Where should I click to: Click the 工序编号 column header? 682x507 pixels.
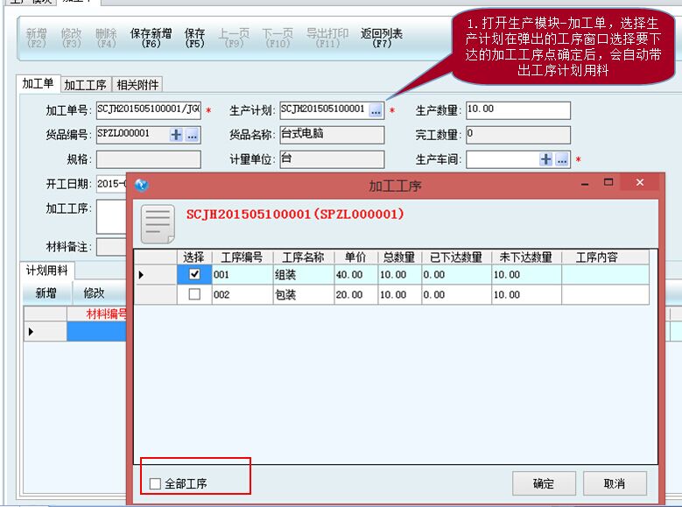242,257
